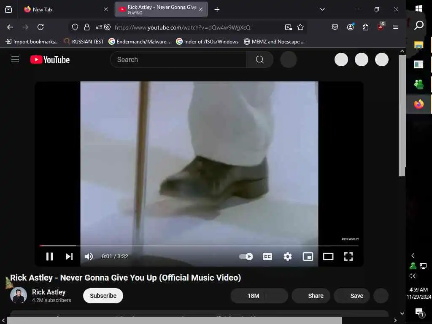Viewport: 432px width, 324px height.
Task: Click the network icon in tray
Action: click(x=423, y=266)
